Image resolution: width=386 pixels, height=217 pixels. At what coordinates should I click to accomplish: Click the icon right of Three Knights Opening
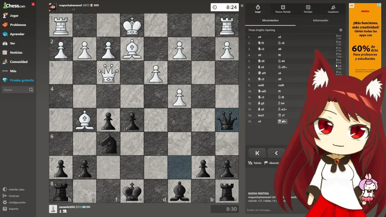coord(341,30)
